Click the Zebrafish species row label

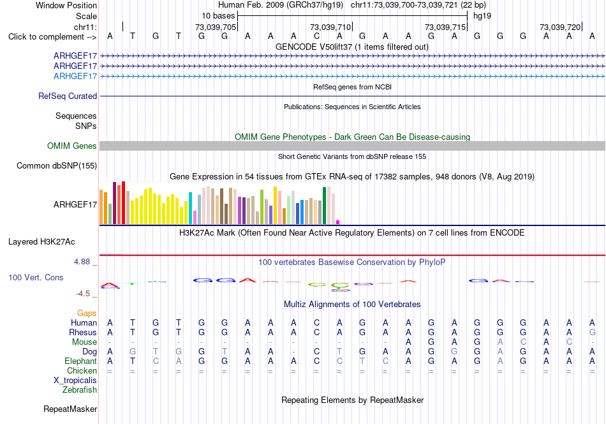[x=80, y=390]
